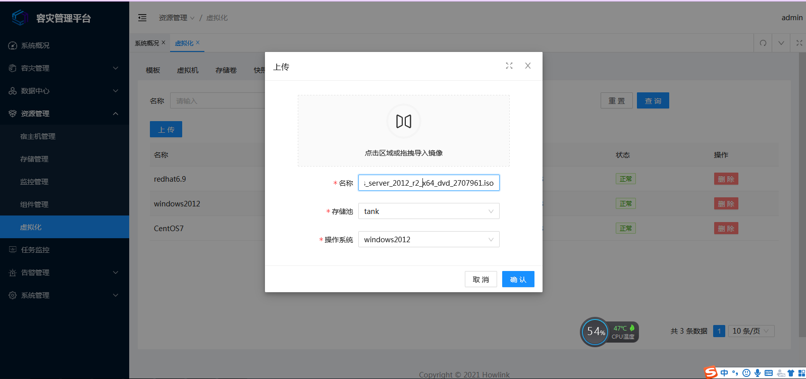Click the 告警管理 alarm icon

point(13,273)
